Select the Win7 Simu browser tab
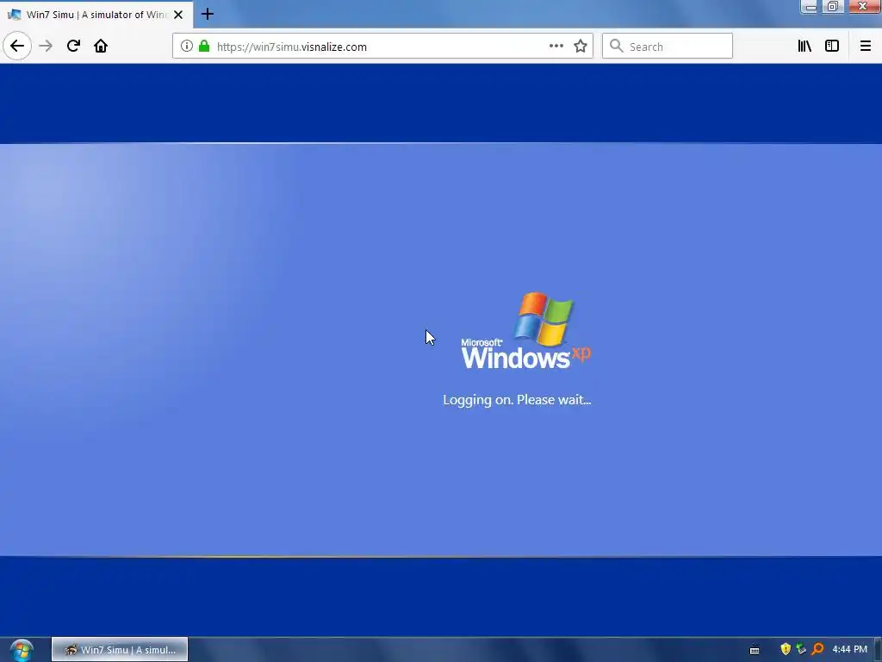 click(x=96, y=15)
